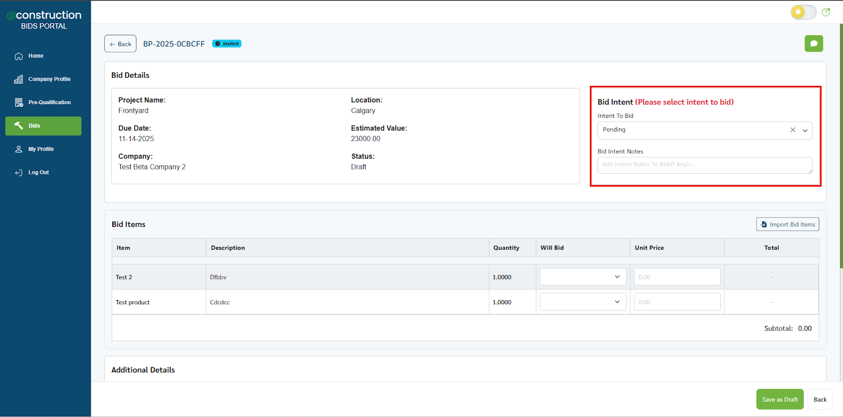Click the Home icon in sidebar
Image resolution: width=843 pixels, height=417 pixels.
tap(19, 56)
